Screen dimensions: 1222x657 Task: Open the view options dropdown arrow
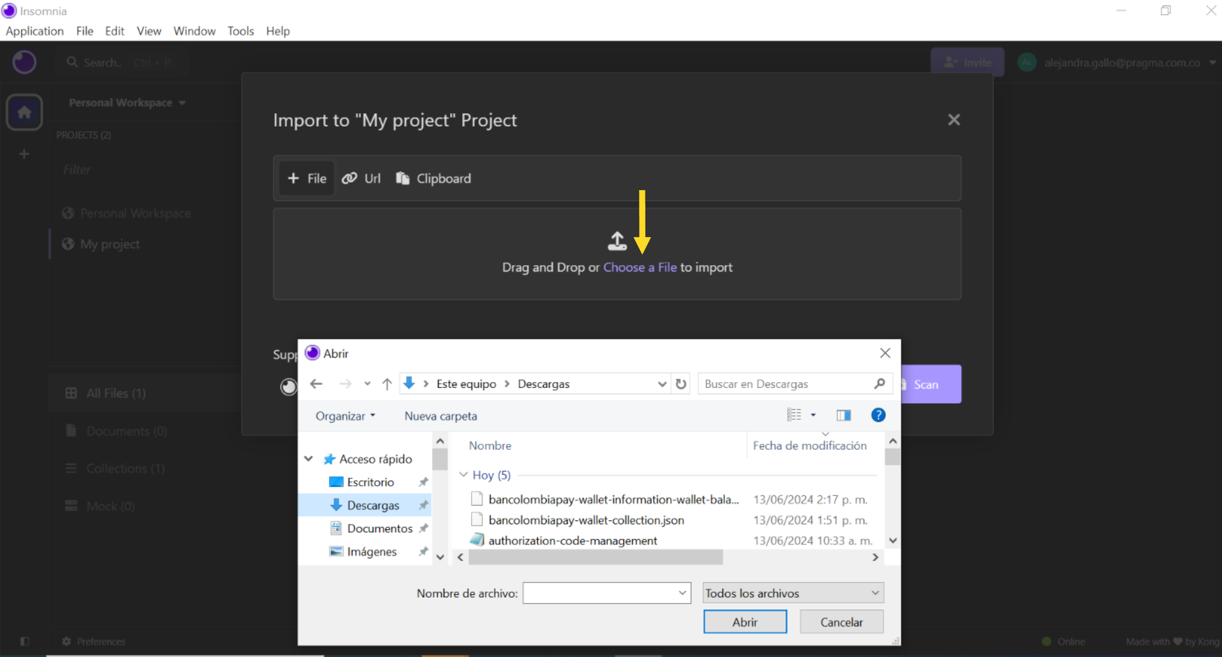[813, 415]
